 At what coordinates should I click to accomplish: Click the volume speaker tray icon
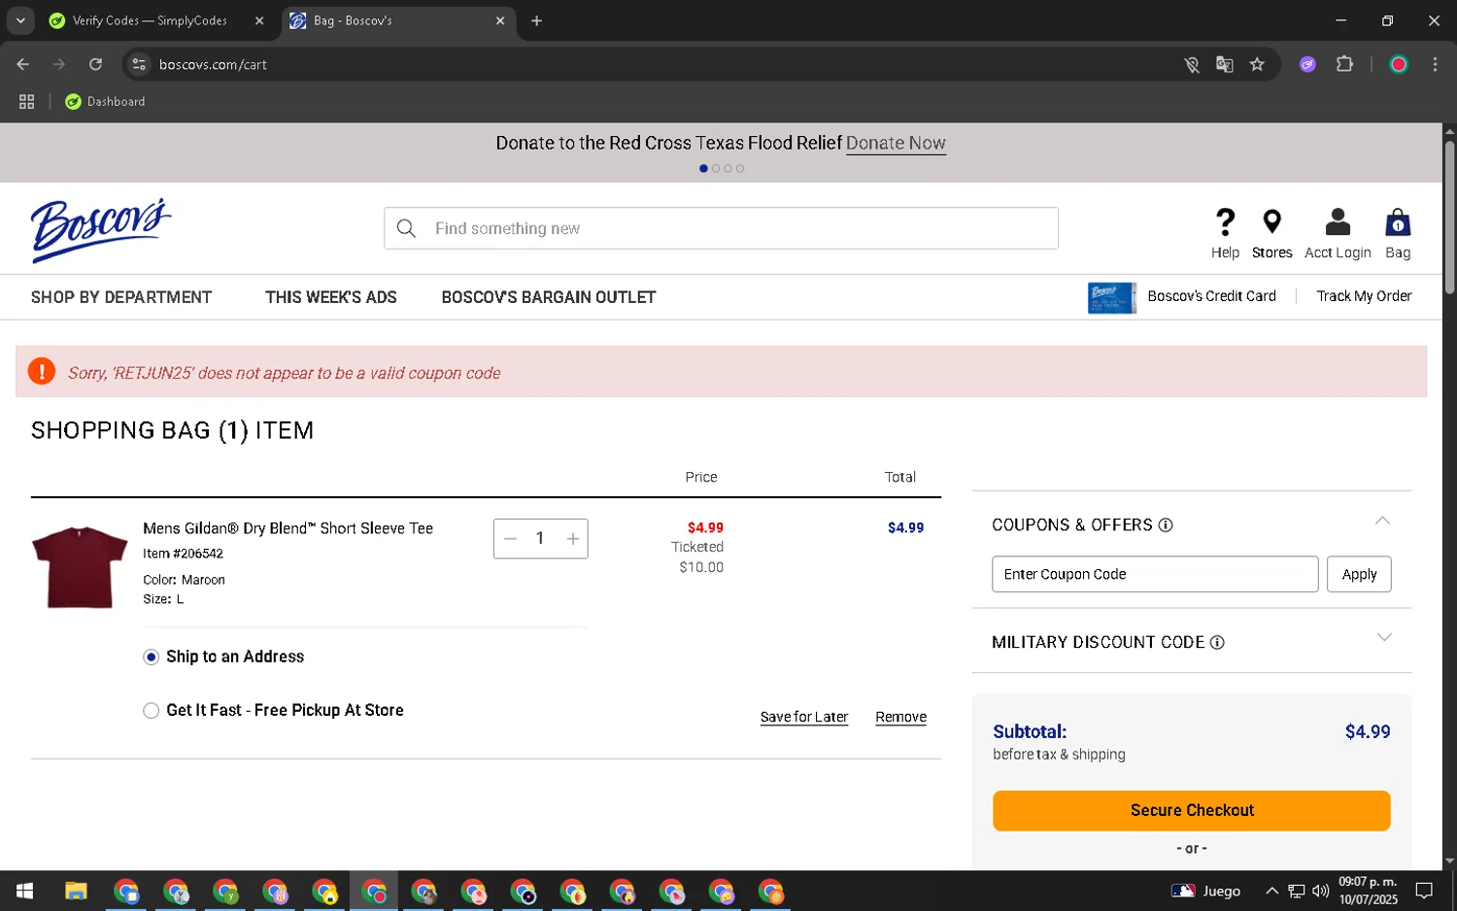[x=1320, y=891]
